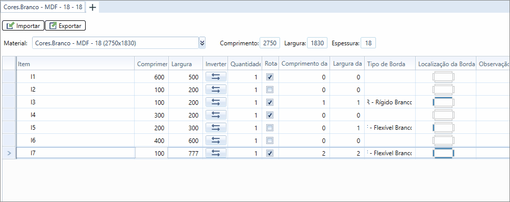Open new tab with plus icon
Screen dimensions: 510x202
pos(93,7)
